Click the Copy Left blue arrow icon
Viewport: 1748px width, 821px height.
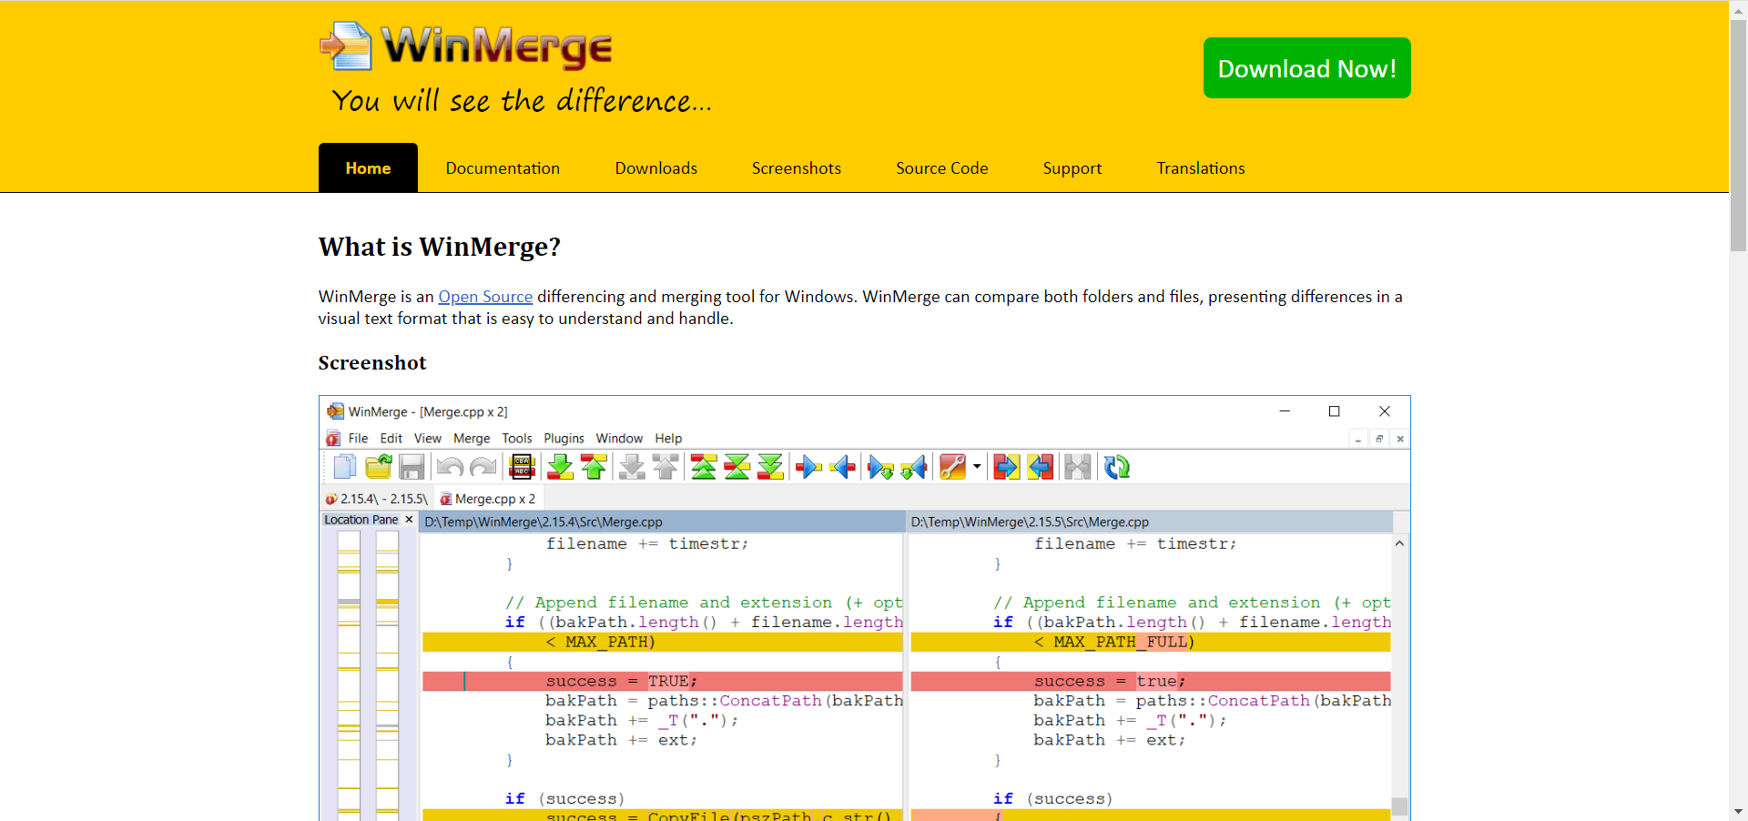pyautogui.click(x=842, y=467)
